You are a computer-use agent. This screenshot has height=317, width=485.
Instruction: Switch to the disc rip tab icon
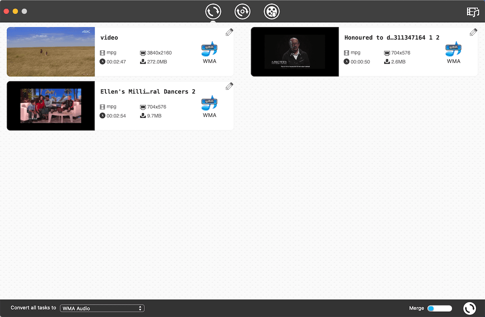click(242, 12)
